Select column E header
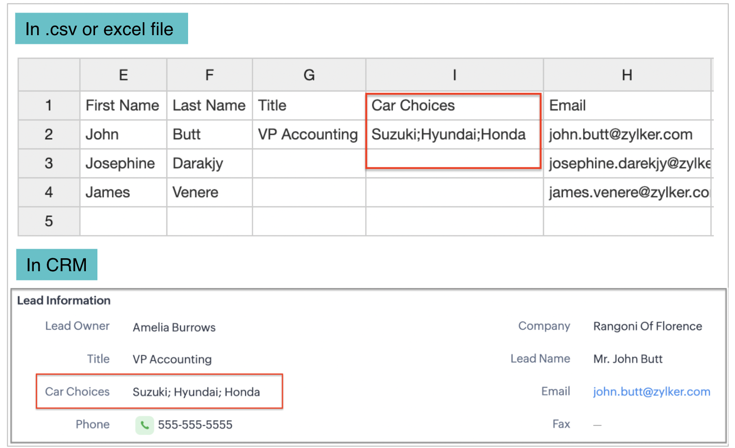Image resolution: width=735 pixels, height=448 pixels. [123, 75]
